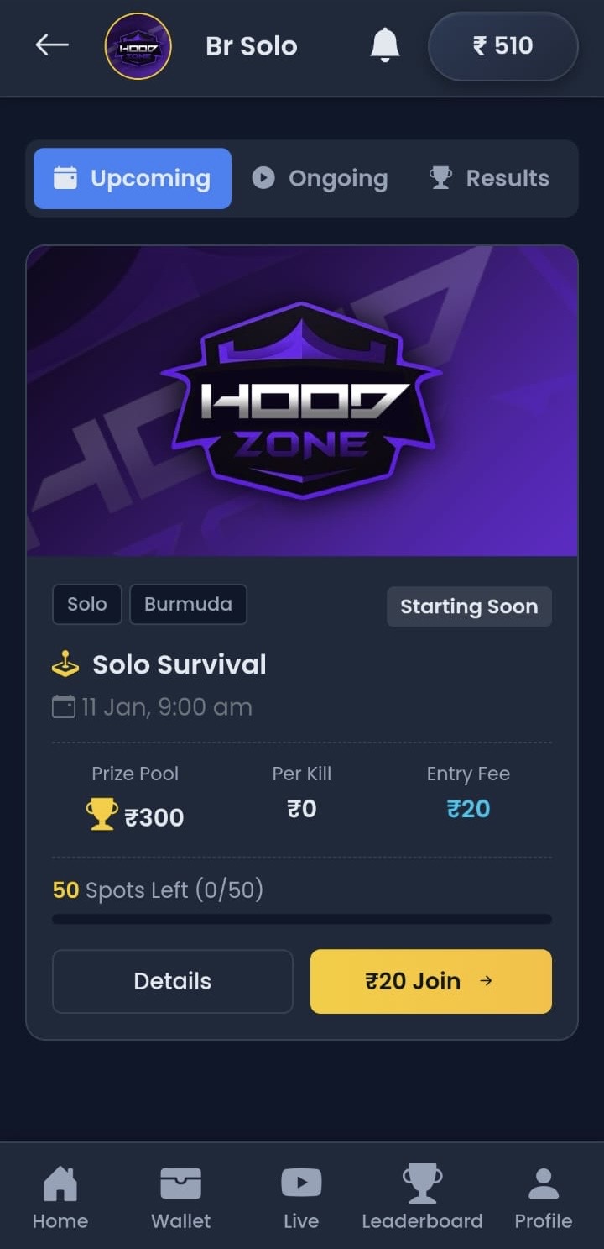Open tournament Details
Image resolution: width=604 pixels, height=1249 pixels.
173,981
